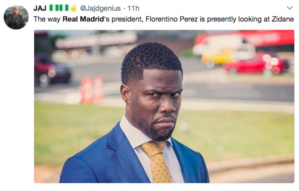Viewport: 299px width, 191px height.
Task: Open the tweet's attached photo
Action: point(164,106)
